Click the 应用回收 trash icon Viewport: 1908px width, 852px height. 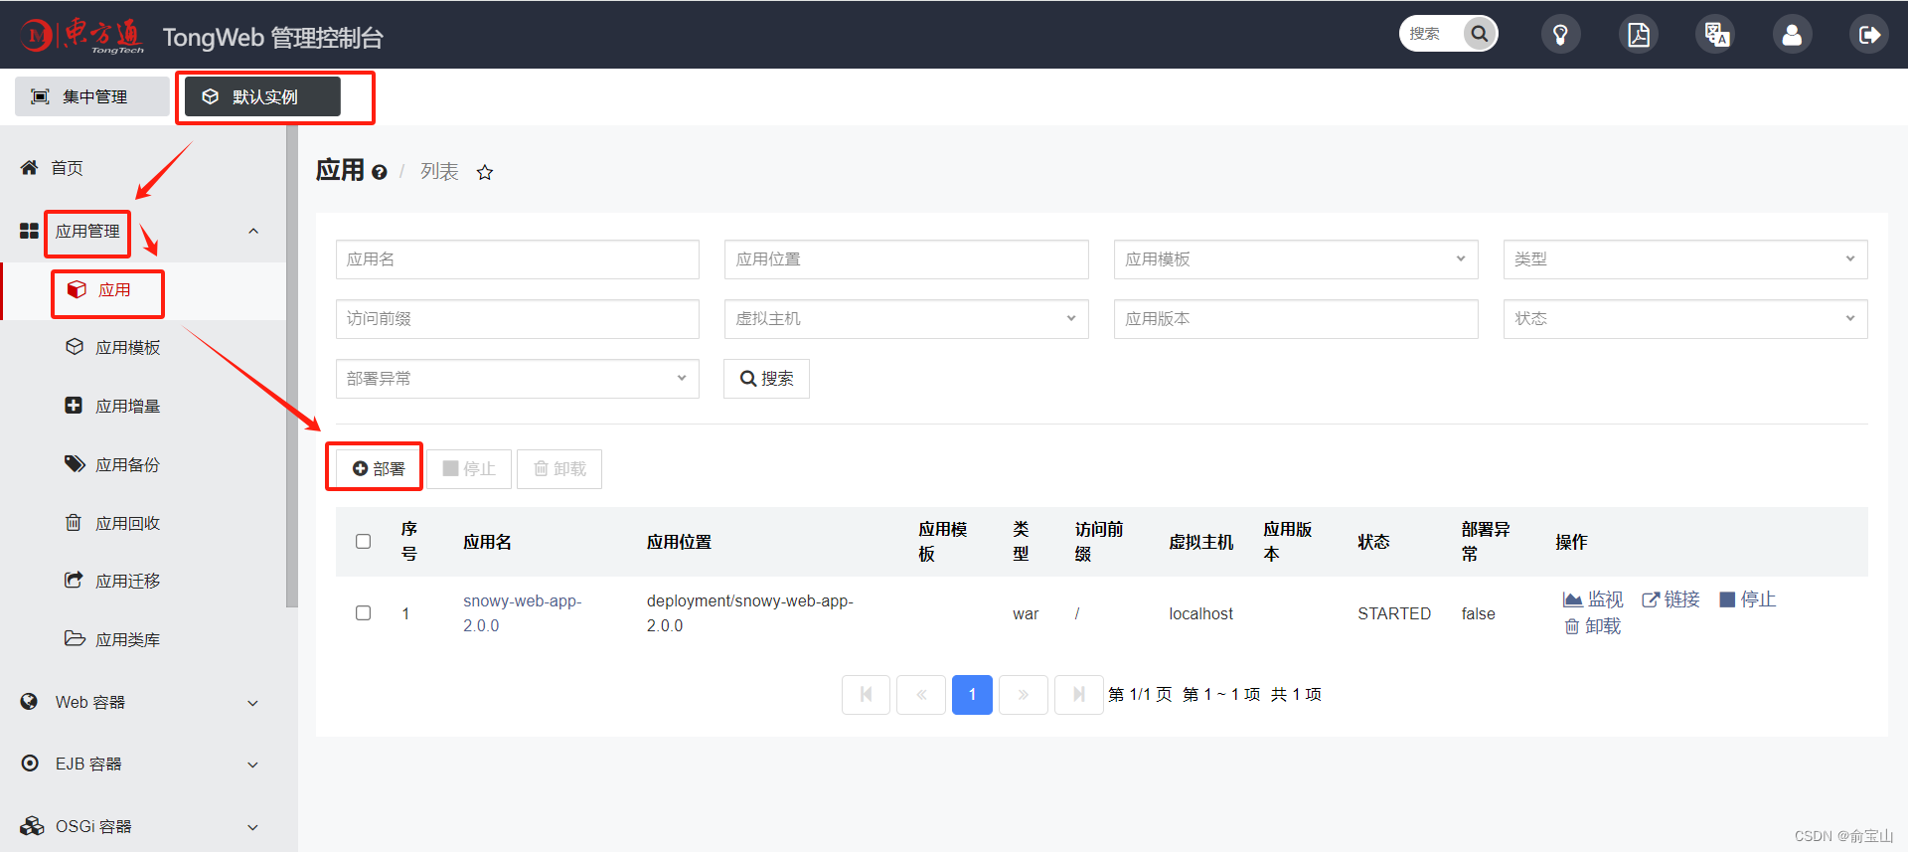tap(74, 522)
